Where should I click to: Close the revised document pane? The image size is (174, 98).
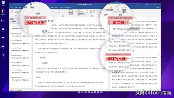[160, 54]
